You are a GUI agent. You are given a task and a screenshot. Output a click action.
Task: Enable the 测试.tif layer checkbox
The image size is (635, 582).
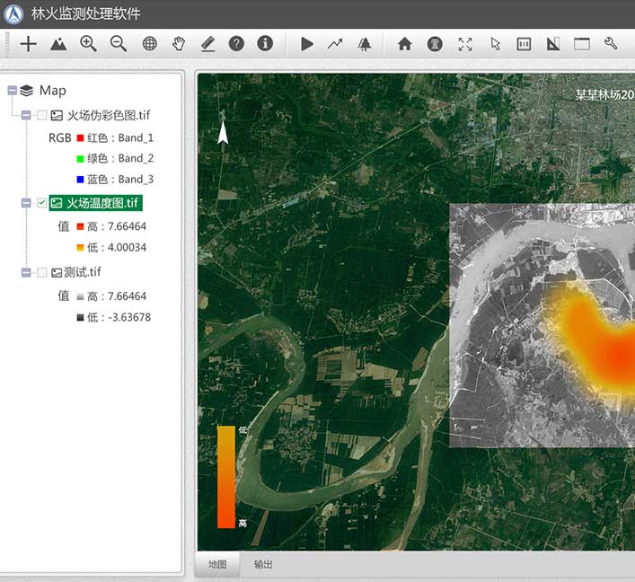click(x=41, y=272)
